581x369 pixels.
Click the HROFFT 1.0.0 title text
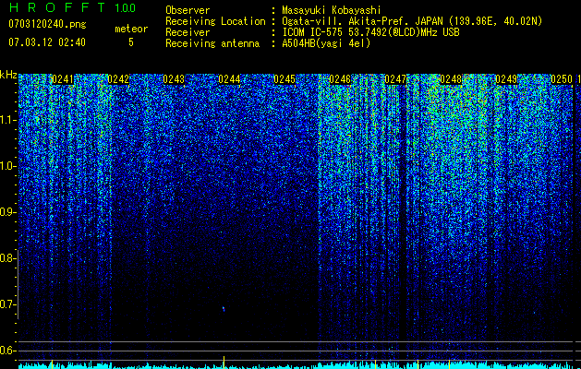[x=72, y=7]
